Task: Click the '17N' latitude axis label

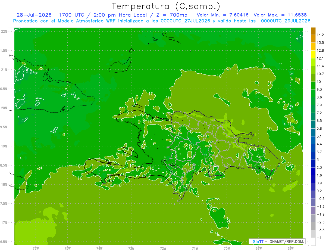Action: (4, 223)
